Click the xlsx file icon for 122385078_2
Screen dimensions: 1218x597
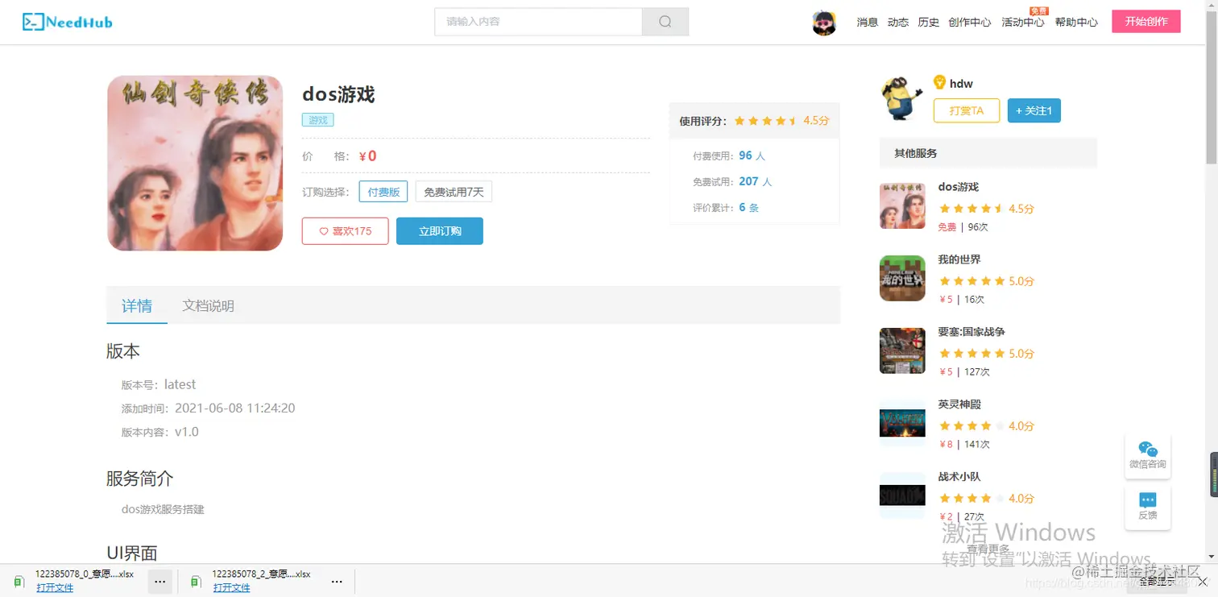(x=196, y=581)
